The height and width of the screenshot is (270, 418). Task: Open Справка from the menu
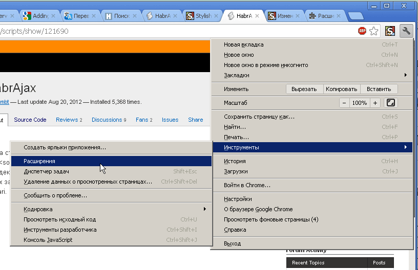(x=312, y=230)
